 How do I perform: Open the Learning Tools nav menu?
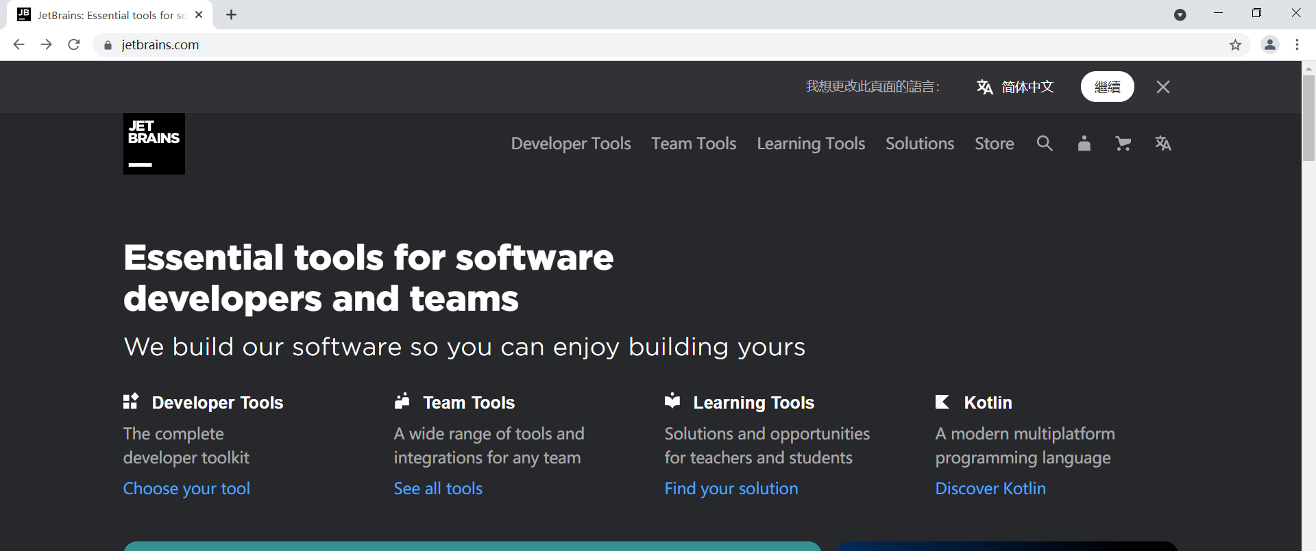click(811, 144)
